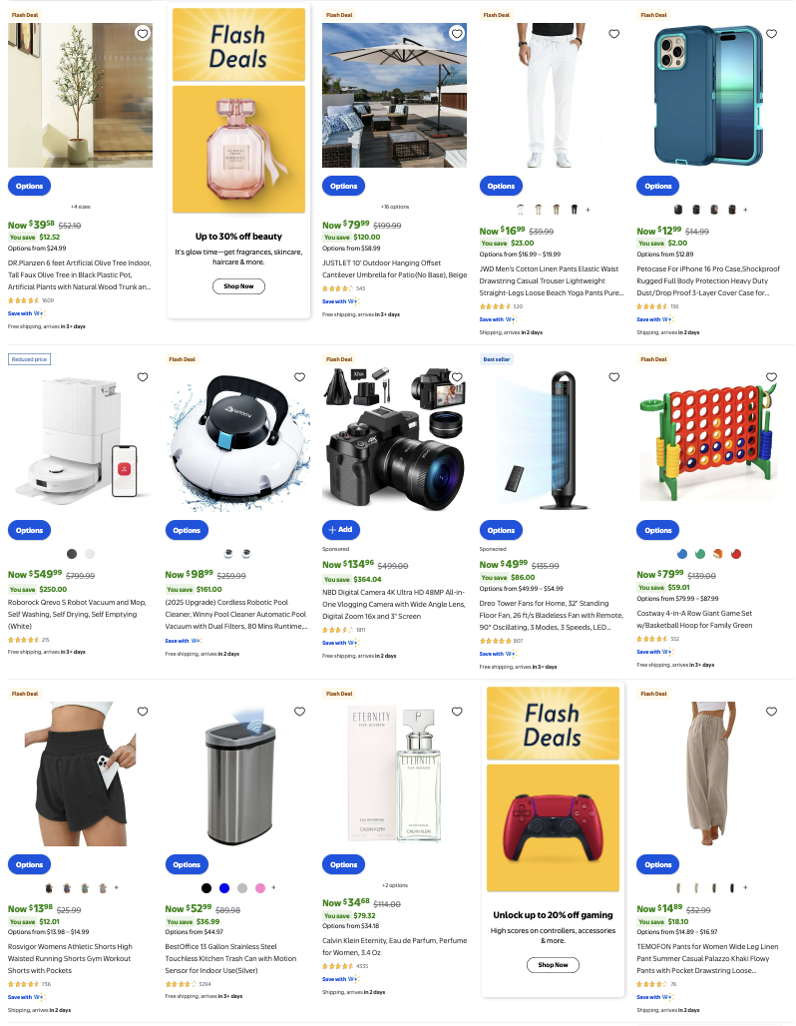Click Shop Now on the beauty deals banner
796x1026 pixels.
click(238, 286)
